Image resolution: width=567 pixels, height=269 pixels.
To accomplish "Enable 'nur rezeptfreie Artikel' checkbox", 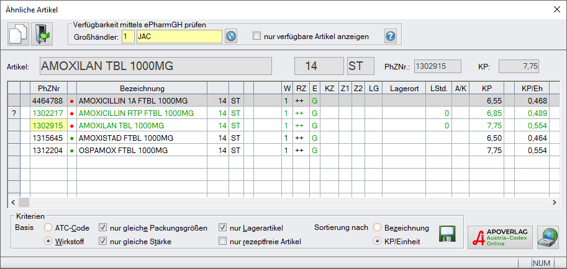I will coord(223,241).
